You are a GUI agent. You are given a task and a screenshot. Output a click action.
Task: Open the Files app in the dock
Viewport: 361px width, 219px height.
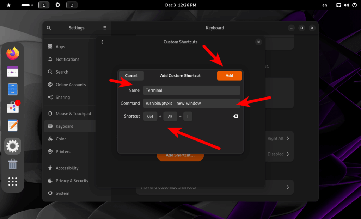[13, 89]
